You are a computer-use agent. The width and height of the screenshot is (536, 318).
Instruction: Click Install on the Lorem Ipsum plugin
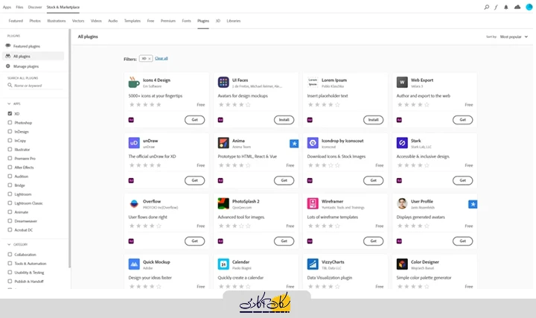click(x=373, y=119)
